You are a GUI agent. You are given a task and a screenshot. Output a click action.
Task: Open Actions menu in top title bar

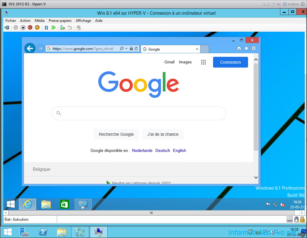tap(291, 4)
